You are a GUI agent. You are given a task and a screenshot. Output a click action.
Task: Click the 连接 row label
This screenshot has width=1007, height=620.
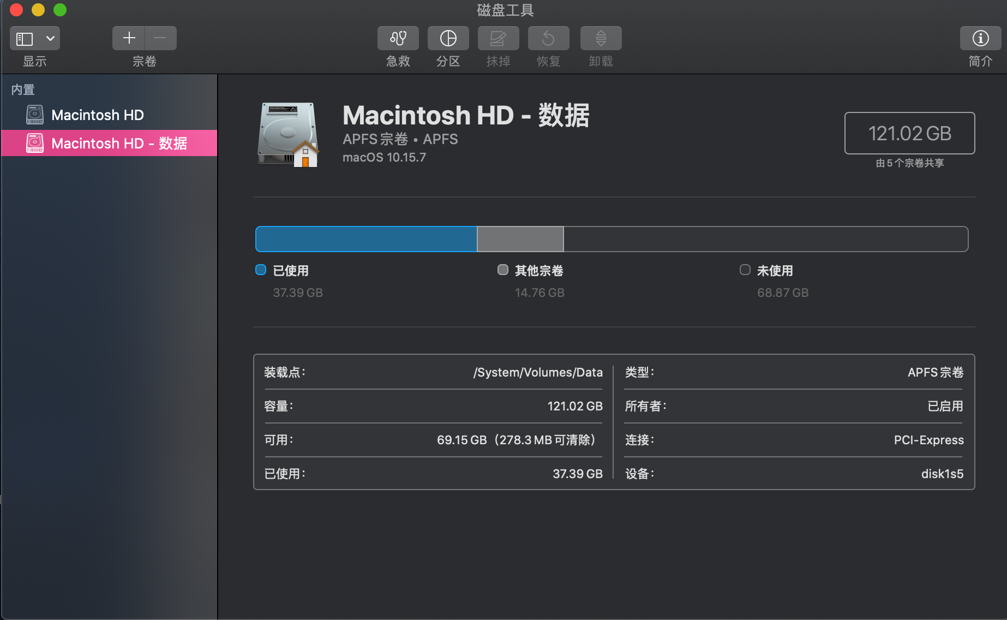639,440
